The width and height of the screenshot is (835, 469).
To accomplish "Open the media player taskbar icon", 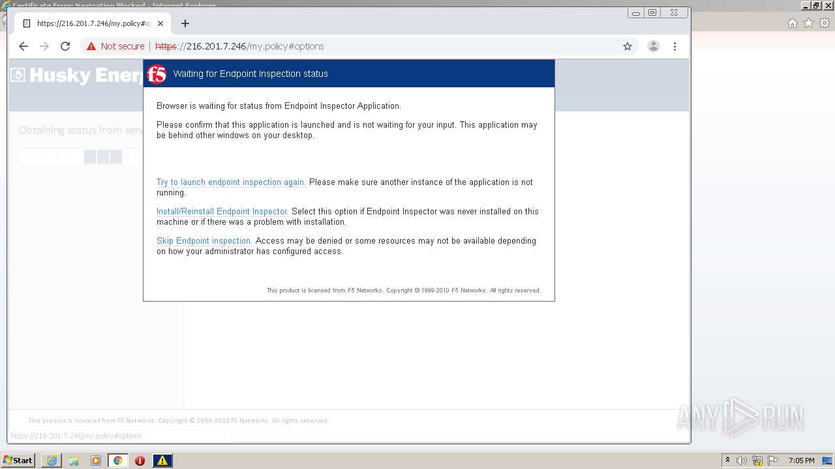I will click(96, 461).
